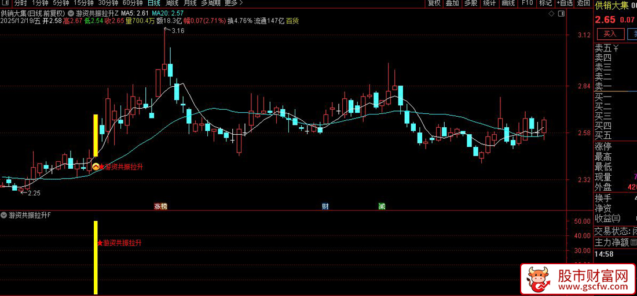637x296 pixels.
Task: Click the 财 event marker
Action: (x=325, y=206)
